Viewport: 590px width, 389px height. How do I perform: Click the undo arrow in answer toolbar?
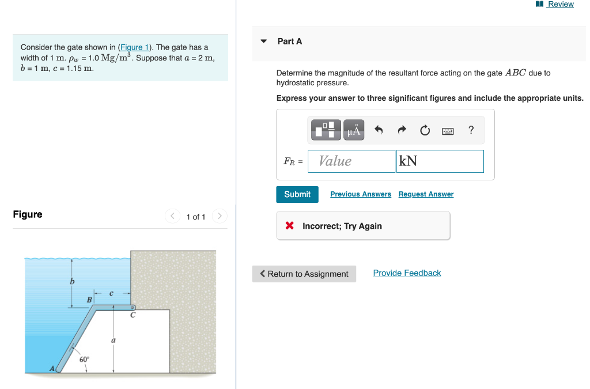tap(377, 130)
